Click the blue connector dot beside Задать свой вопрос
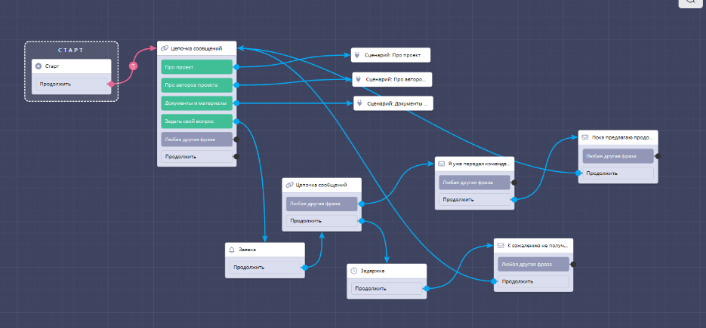 [x=236, y=121]
